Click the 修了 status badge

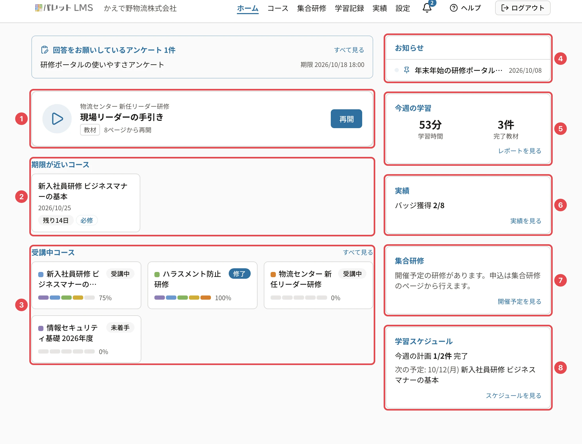pos(239,274)
